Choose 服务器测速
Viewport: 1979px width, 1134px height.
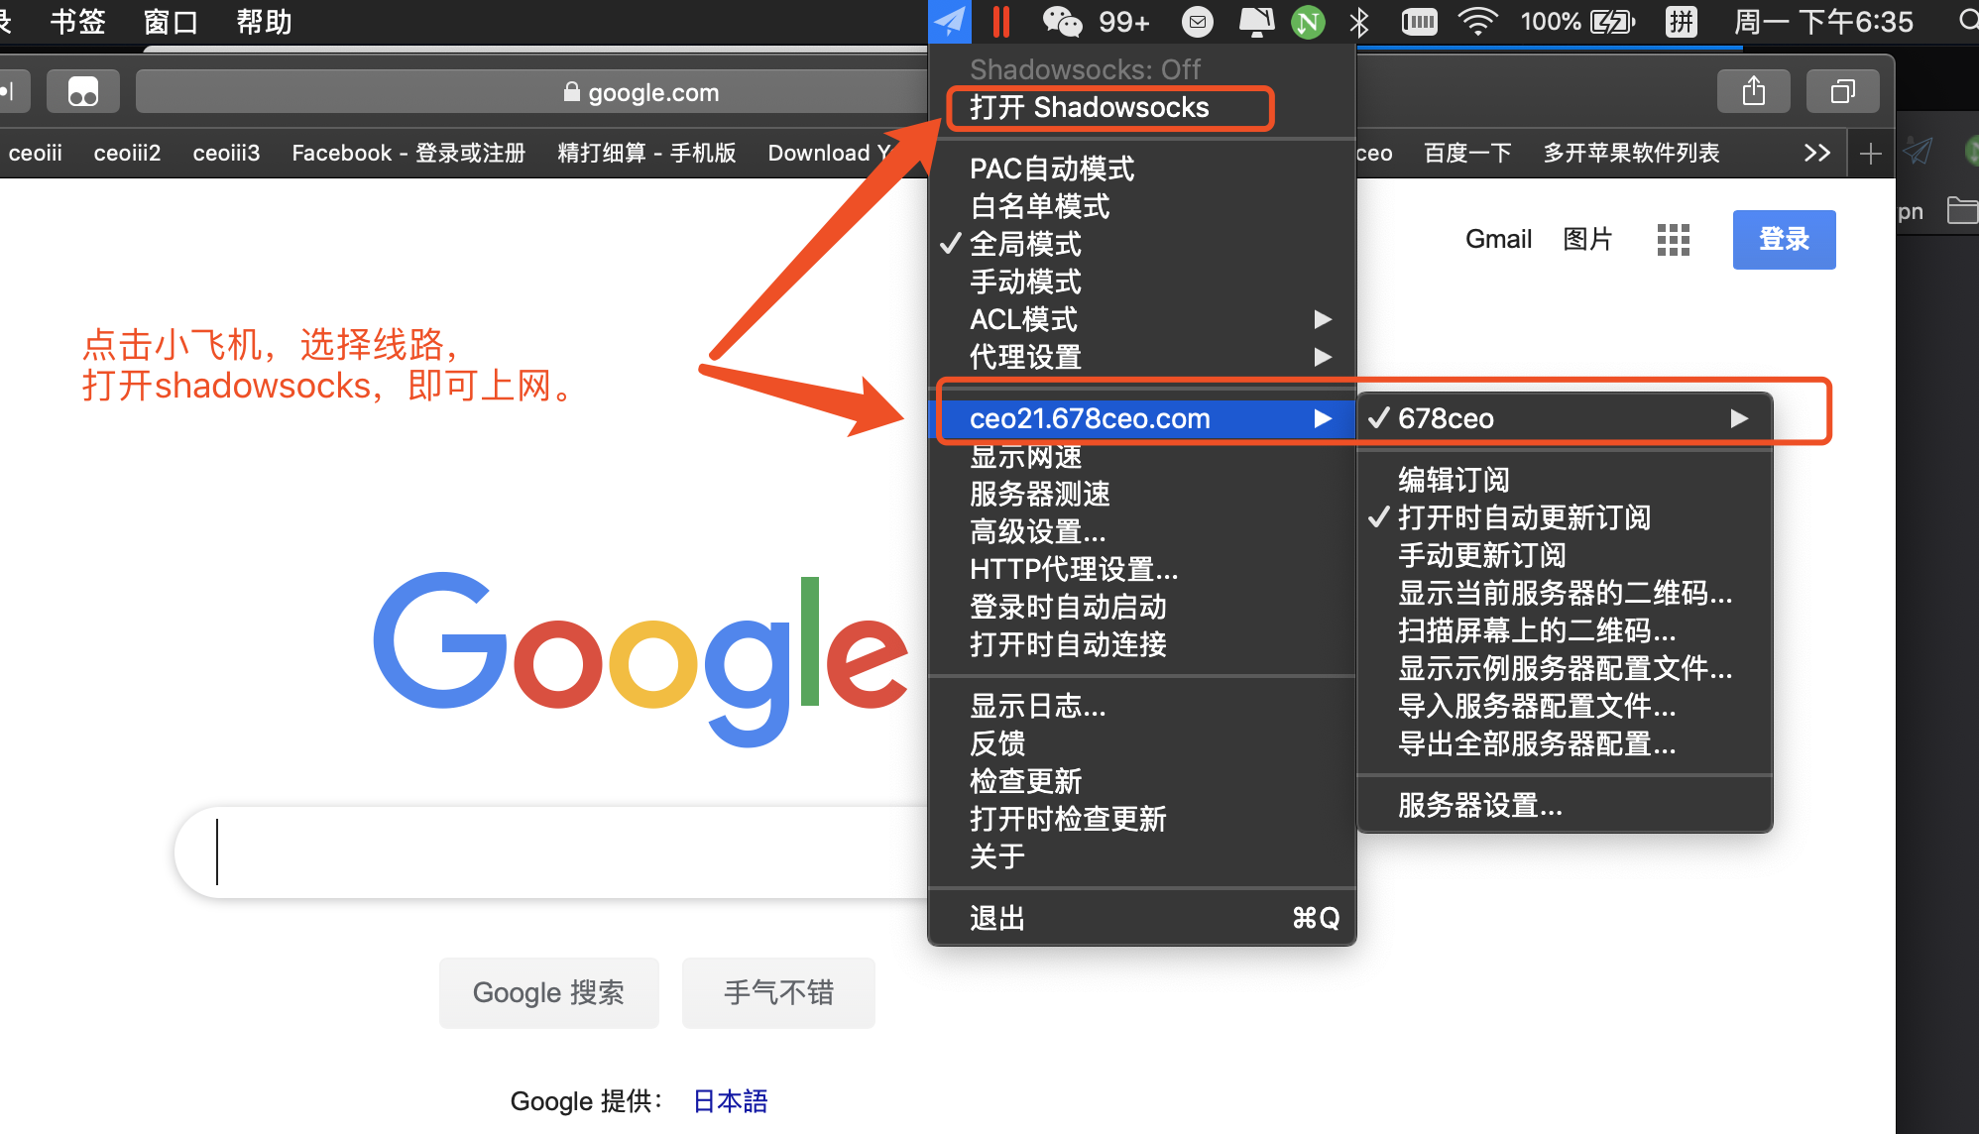point(1142,494)
